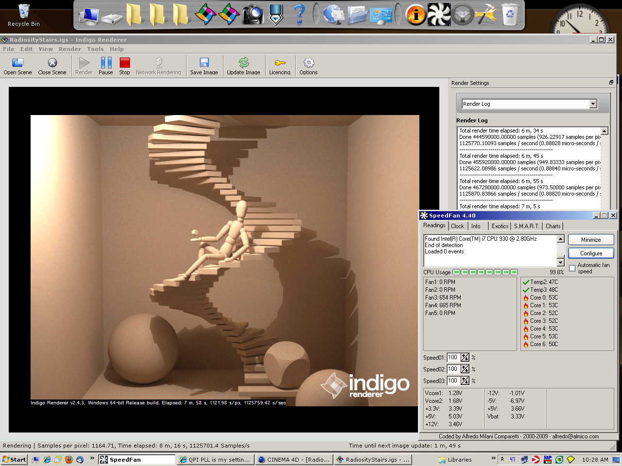This screenshot has height=466, width=622.
Task: Click the taskbar clock showing 10:28 AM
Action: coord(595,460)
